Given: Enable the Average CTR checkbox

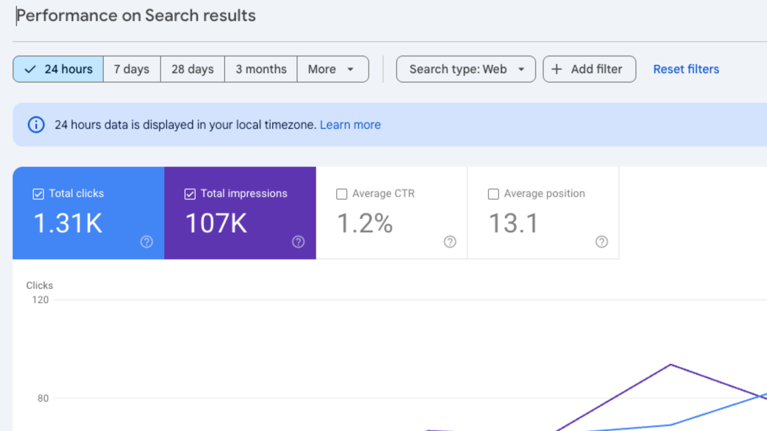Looking at the screenshot, I should click(342, 194).
